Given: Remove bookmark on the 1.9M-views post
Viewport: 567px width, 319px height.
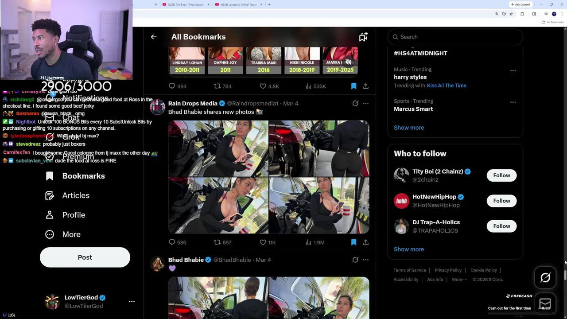Looking at the screenshot, I should click(x=353, y=242).
